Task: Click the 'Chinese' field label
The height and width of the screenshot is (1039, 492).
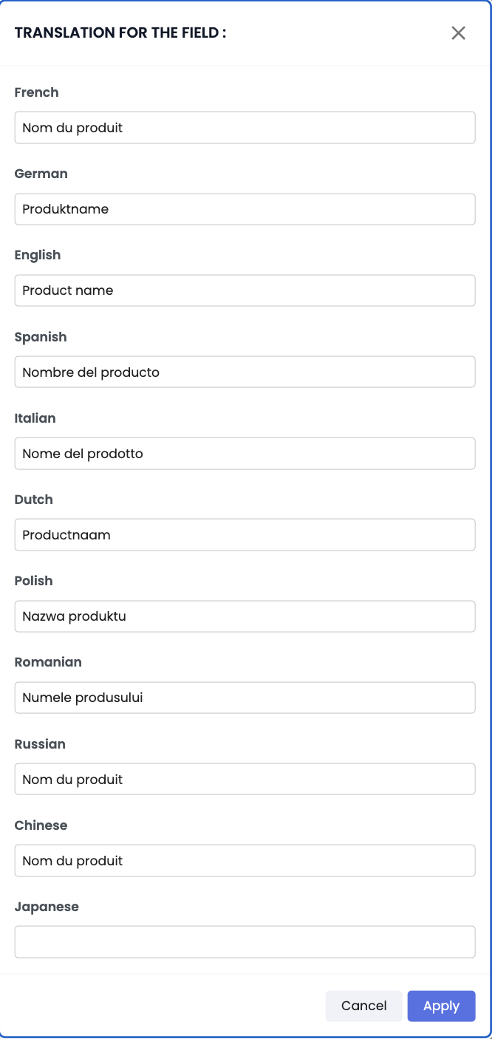Action: [41, 825]
